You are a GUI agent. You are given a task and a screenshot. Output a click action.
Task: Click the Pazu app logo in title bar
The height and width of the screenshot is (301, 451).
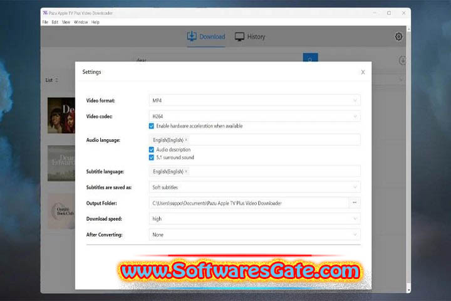45,13
